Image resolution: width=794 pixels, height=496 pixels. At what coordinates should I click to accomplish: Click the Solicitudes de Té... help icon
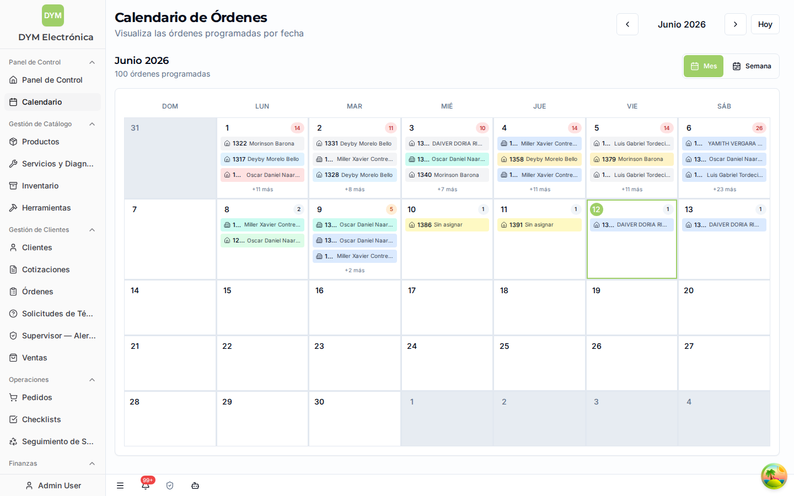point(13,314)
